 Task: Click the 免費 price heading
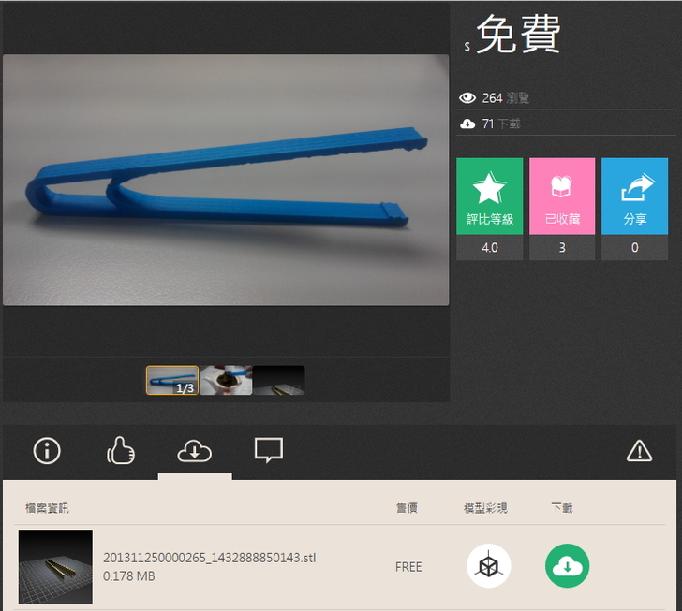(x=518, y=34)
